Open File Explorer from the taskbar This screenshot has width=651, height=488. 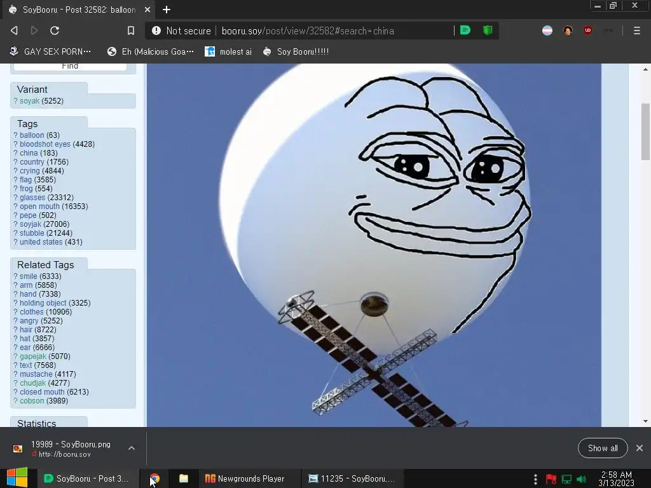(x=184, y=478)
